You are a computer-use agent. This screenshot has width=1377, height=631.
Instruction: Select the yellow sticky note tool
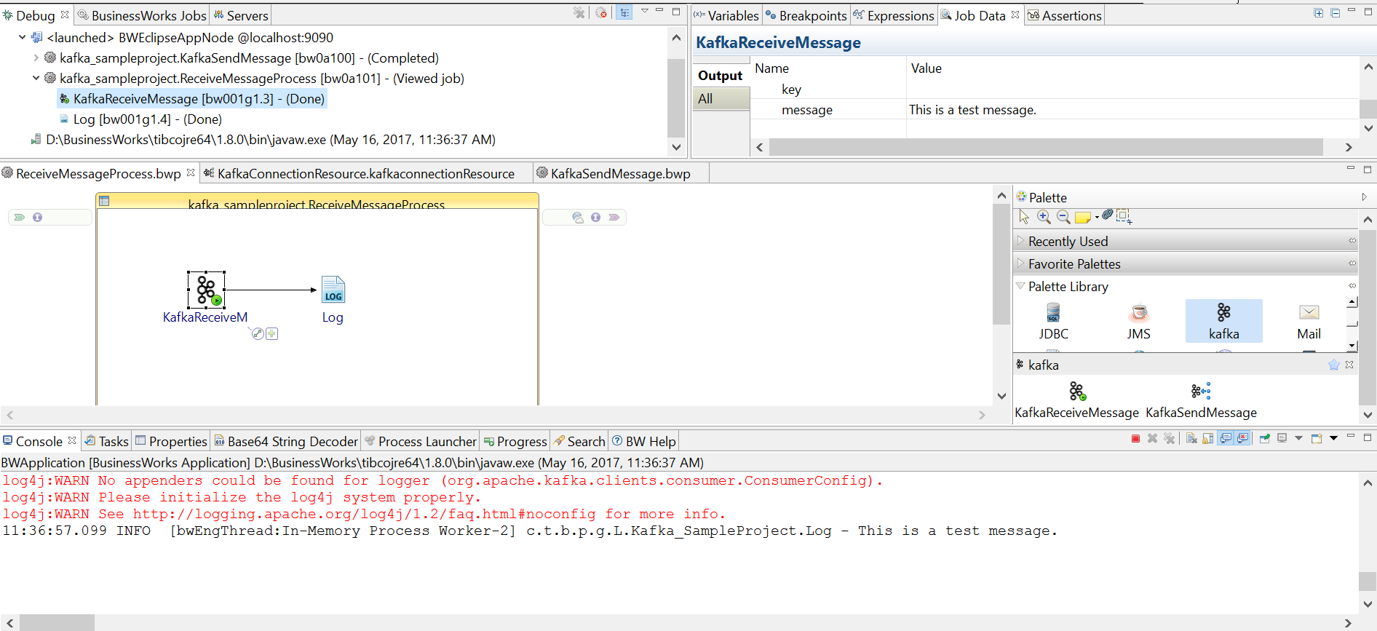point(1083,218)
